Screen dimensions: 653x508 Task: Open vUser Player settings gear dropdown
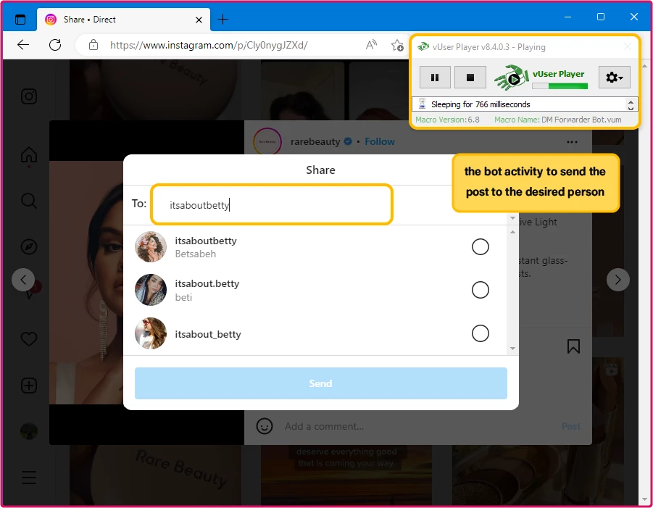(x=614, y=78)
